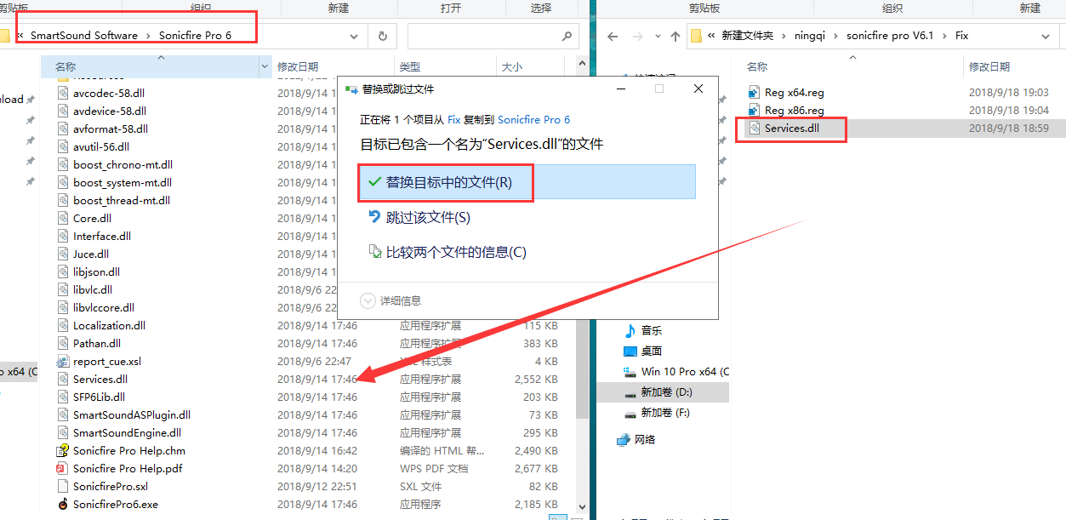
Task: Click the SmartSoundEngine.dll file icon
Action: click(x=63, y=432)
